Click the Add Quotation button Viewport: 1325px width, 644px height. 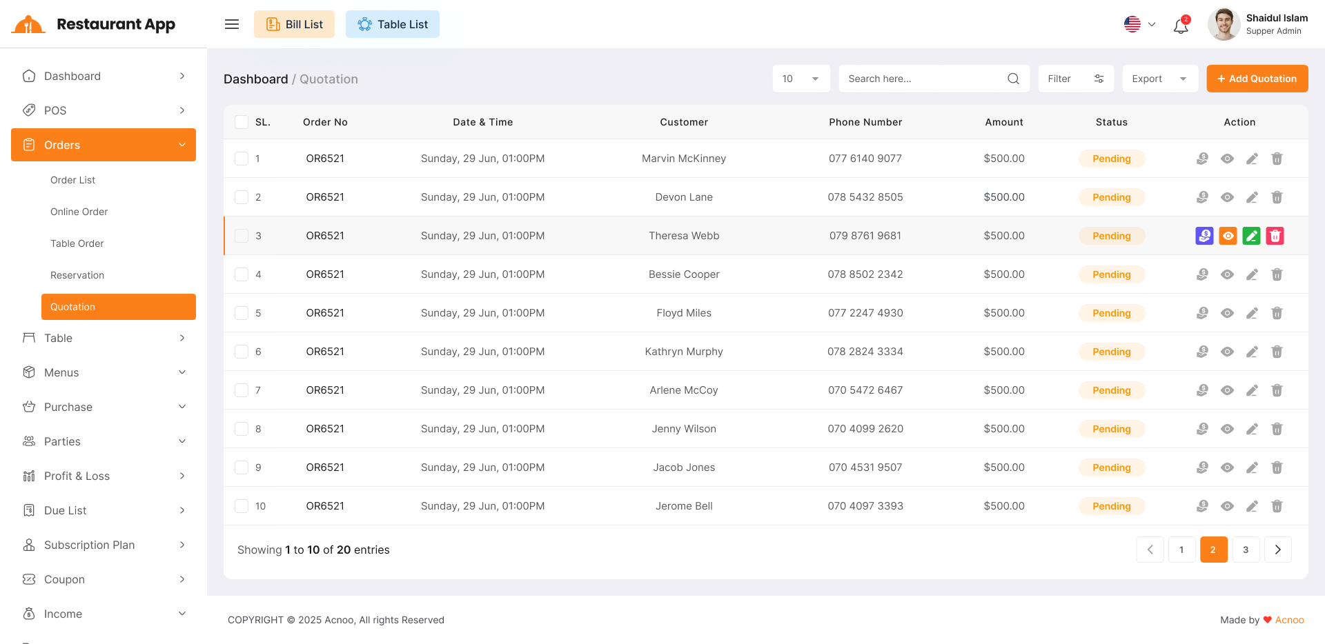point(1257,79)
